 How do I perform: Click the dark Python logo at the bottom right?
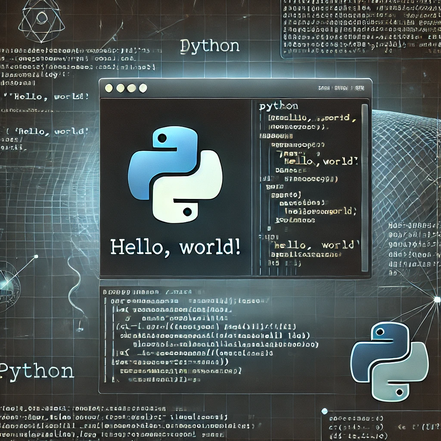tap(389, 362)
